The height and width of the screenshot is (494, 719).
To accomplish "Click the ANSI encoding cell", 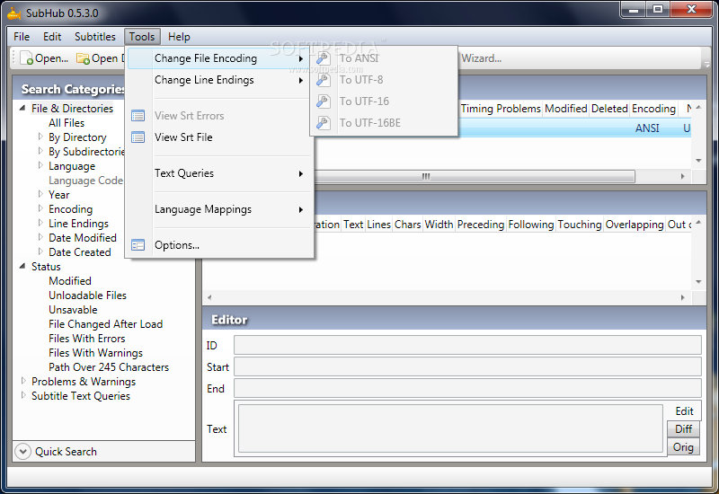I will tap(647, 128).
